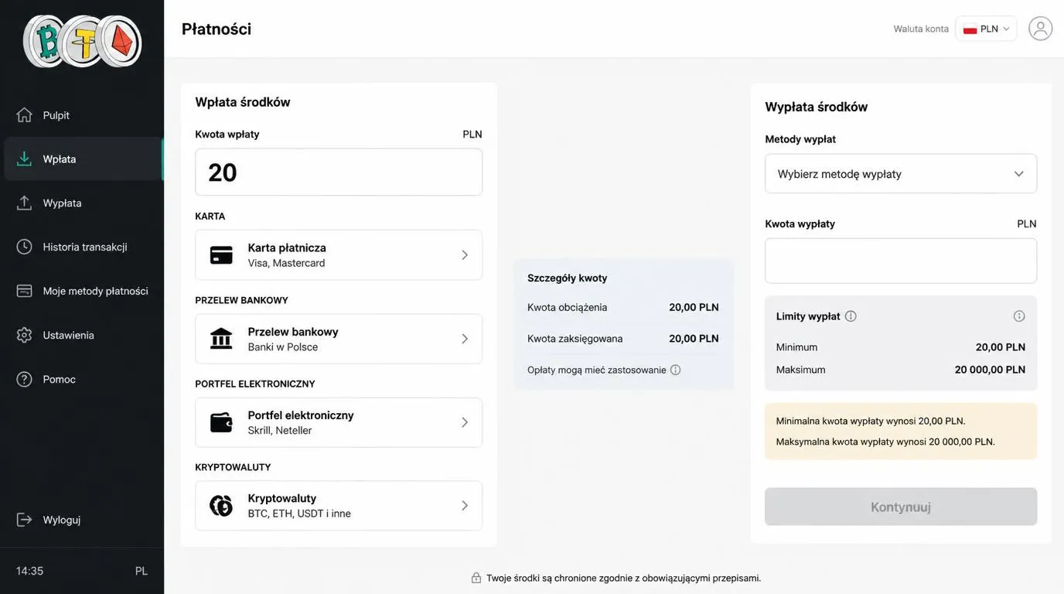The height and width of the screenshot is (594, 1064).
Task: Click the Pulpit home icon
Action: (25, 115)
